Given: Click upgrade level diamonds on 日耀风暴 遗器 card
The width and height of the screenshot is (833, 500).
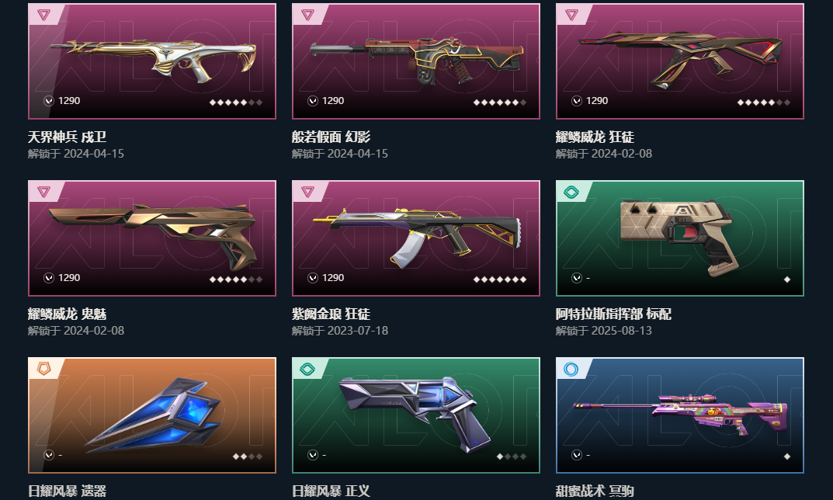Looking at the screenshot, I should 248,457.
